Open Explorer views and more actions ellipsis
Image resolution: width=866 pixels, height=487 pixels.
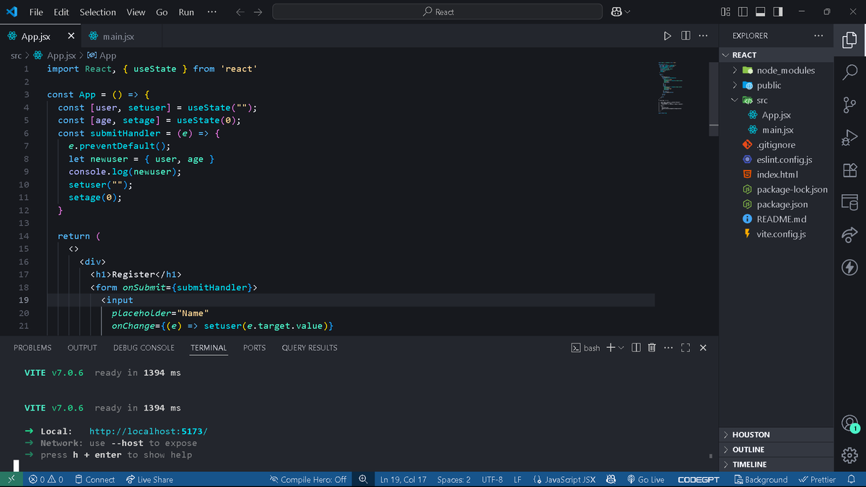(818, 35)
